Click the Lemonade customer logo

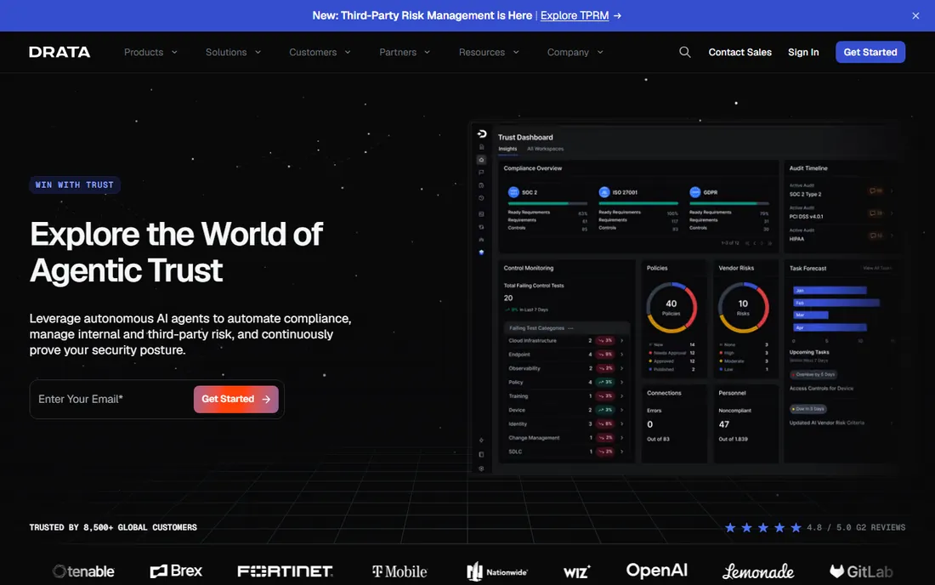click(x=758, y=572)
